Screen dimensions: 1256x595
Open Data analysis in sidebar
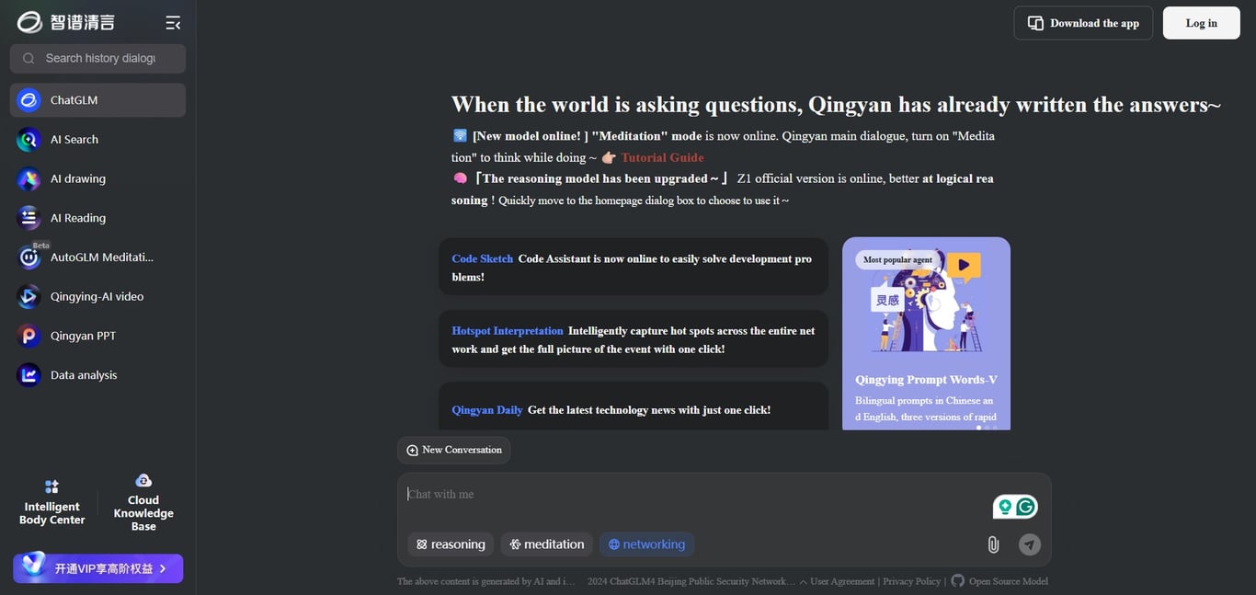click(x=97, y=375)
